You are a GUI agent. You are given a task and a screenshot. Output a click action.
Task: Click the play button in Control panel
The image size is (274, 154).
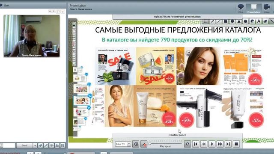click(x=212, y=144)
